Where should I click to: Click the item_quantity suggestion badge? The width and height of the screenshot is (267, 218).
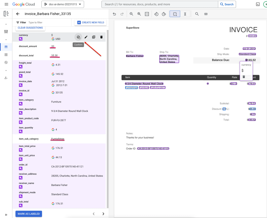pyautogui.click(x=21, y=132)
